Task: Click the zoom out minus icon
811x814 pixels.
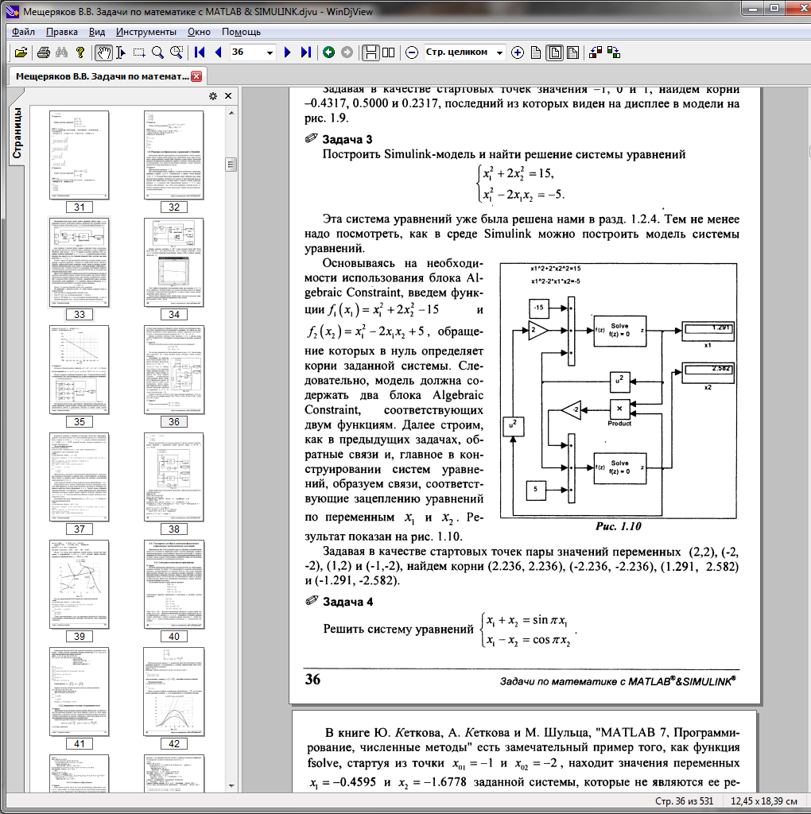Action: point(412,52)
